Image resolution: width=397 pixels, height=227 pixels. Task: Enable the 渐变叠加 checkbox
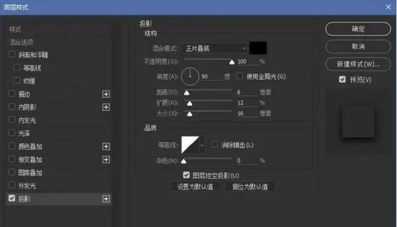pos(12,159)
